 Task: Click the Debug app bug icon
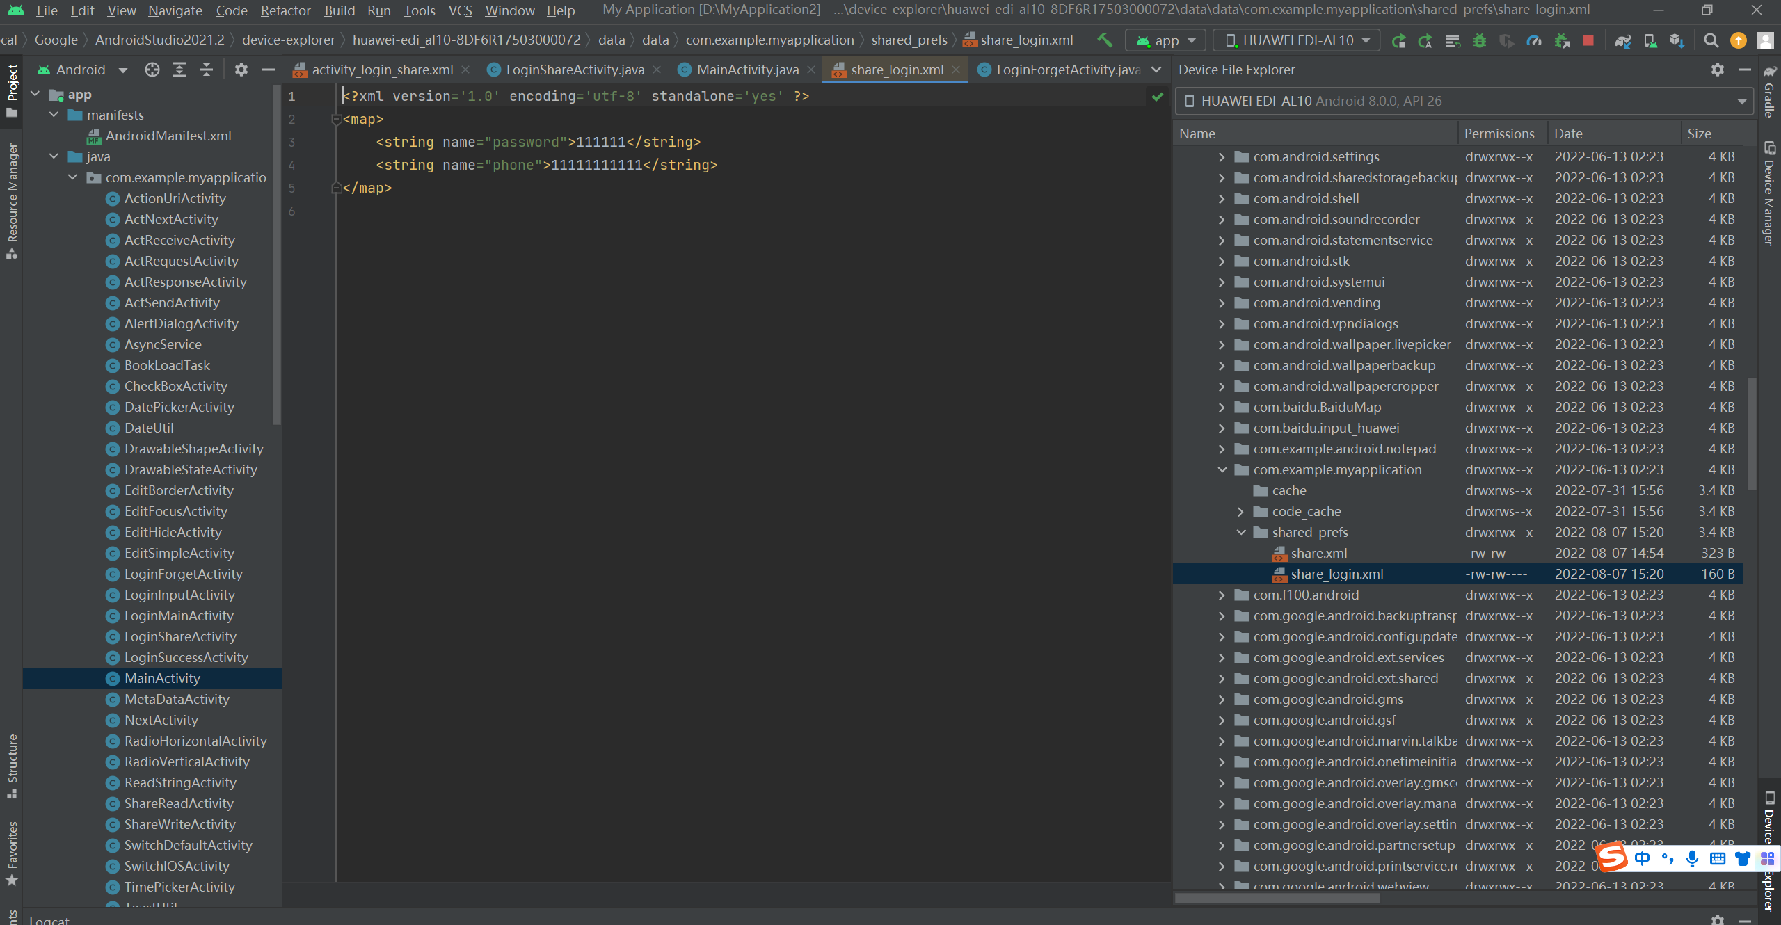coord(1480,40)
